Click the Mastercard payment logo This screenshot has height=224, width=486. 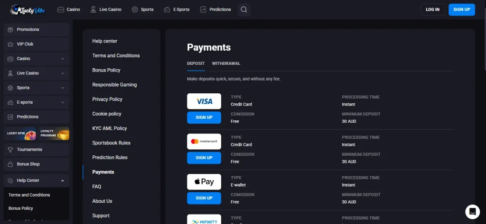coord(204,142)
